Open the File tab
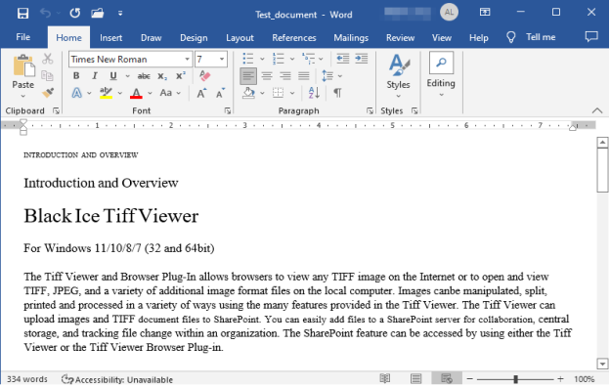 pos(22,37)
